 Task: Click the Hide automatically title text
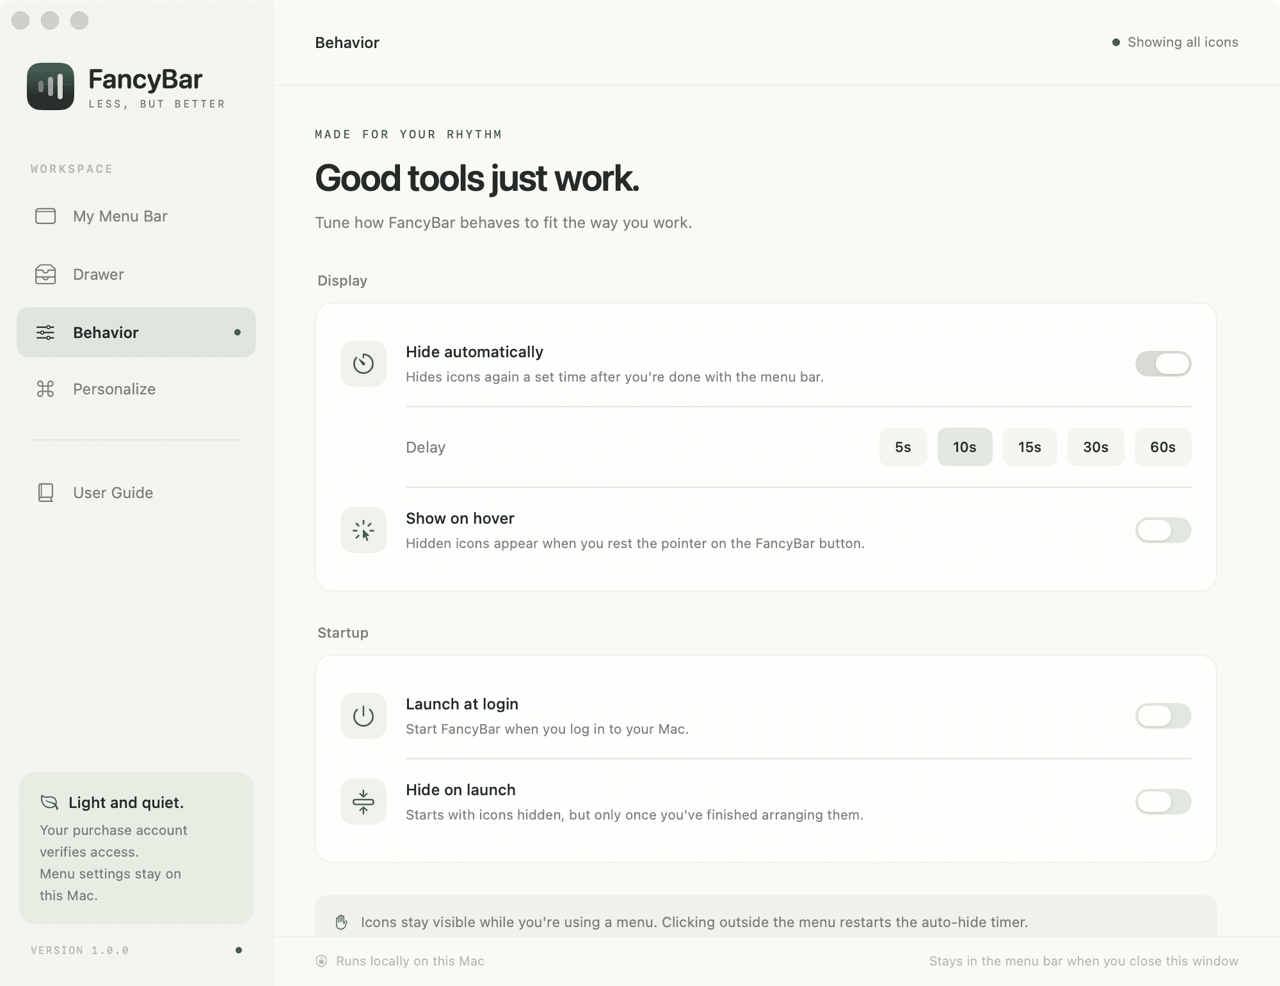point(474,352)
